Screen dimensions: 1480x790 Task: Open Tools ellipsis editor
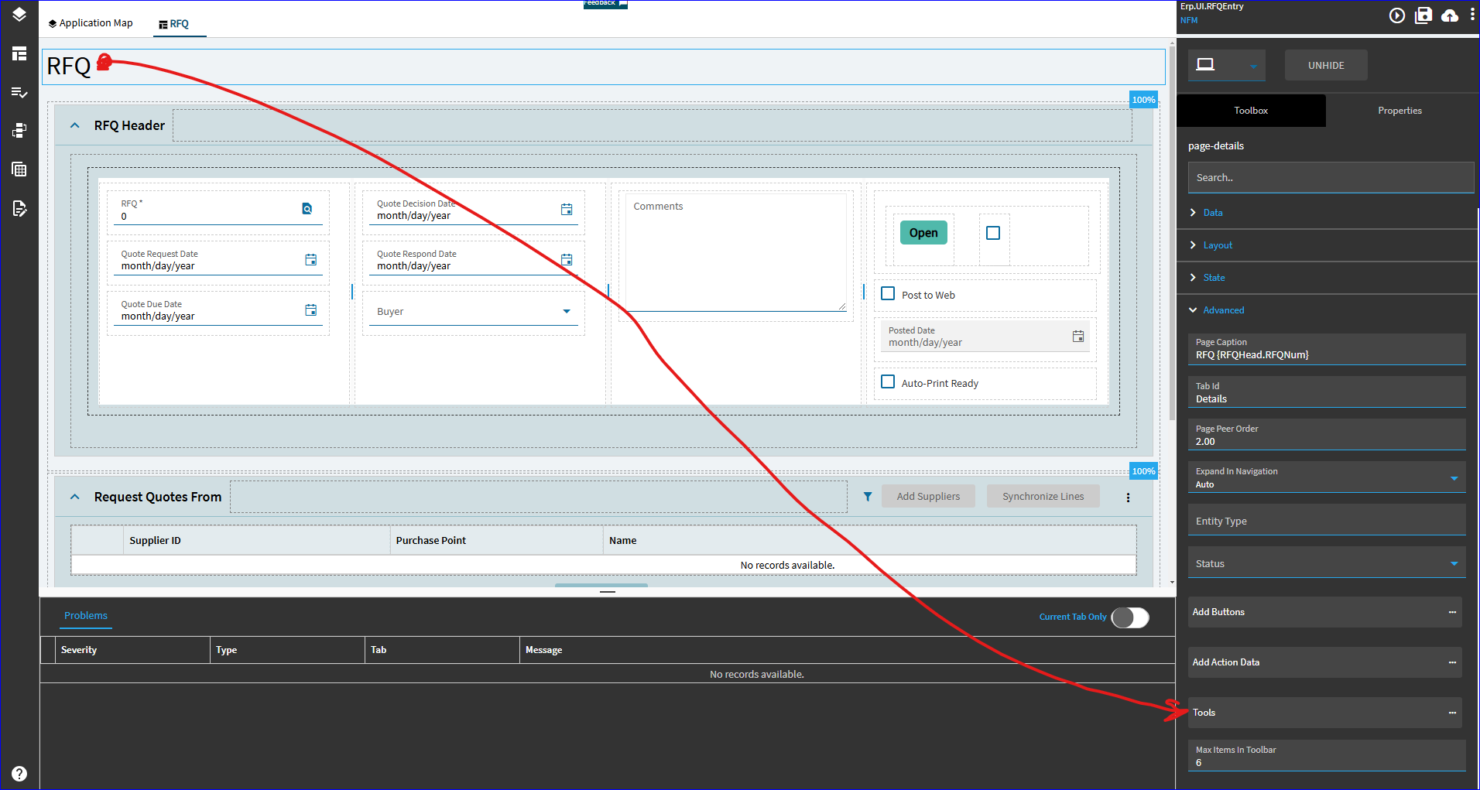[x=1452, y=713]
